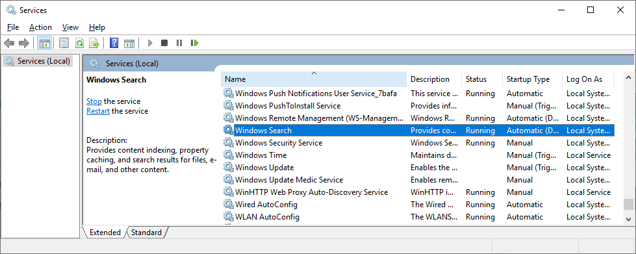Viewport: 636px width, 254px height.
Task: Open the Help toolbar icon
Action: [114, 43]
